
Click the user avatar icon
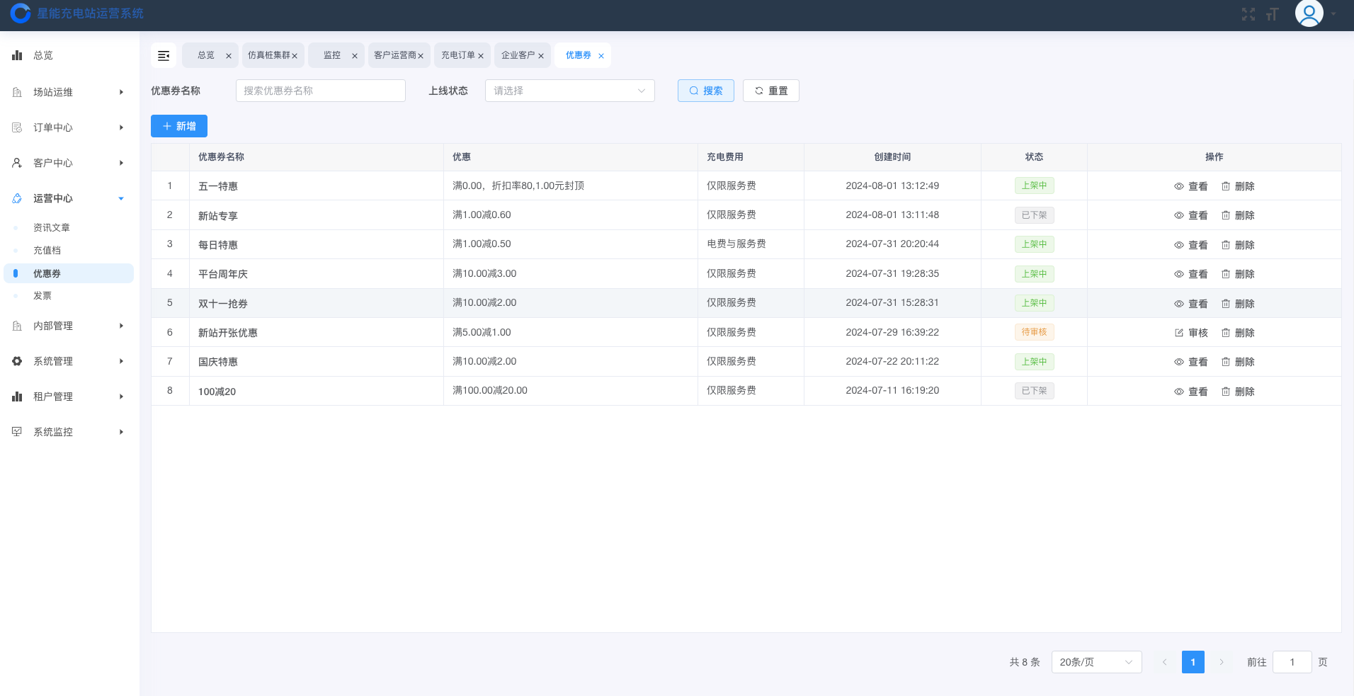pyautogui.click(x=1309, y=13)
